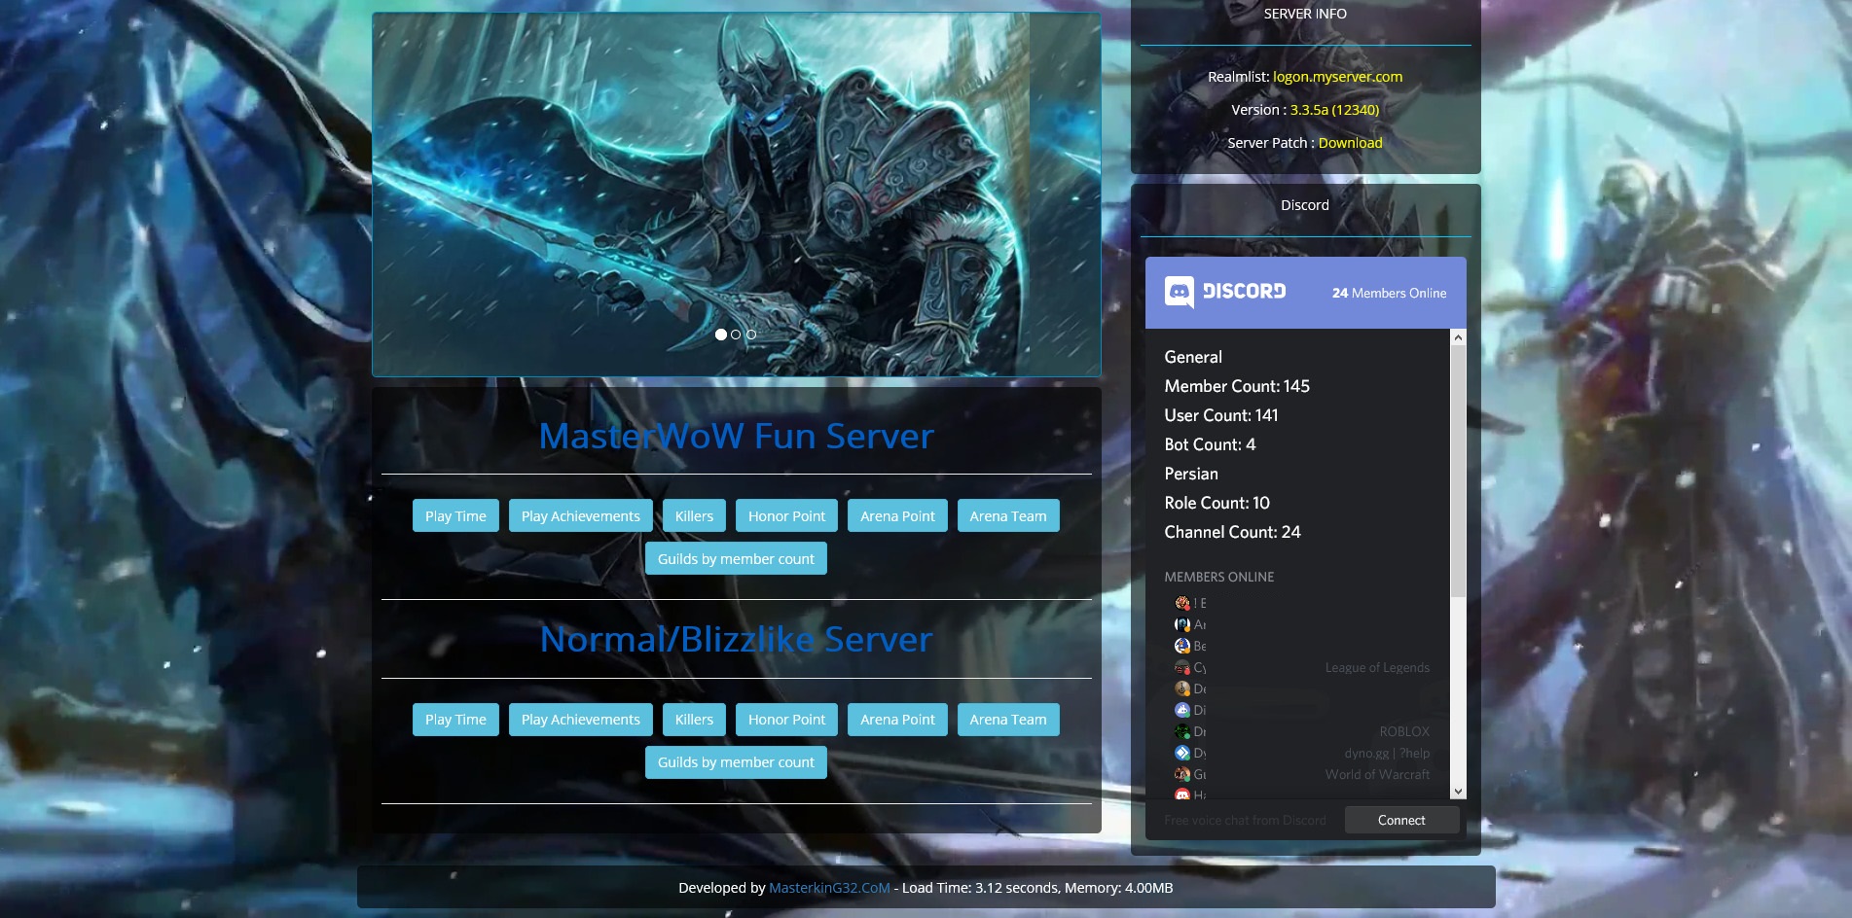Click the "dyno.gg | ?help" status text

coord(1387,753)
